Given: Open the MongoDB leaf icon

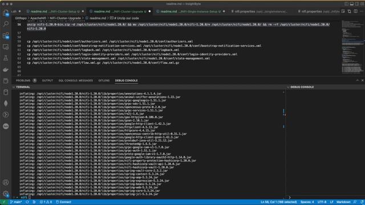Looking at the screenshot, I should 6,104.
